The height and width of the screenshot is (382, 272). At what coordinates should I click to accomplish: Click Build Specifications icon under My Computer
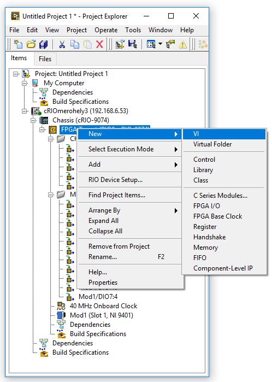coord(44,102)
